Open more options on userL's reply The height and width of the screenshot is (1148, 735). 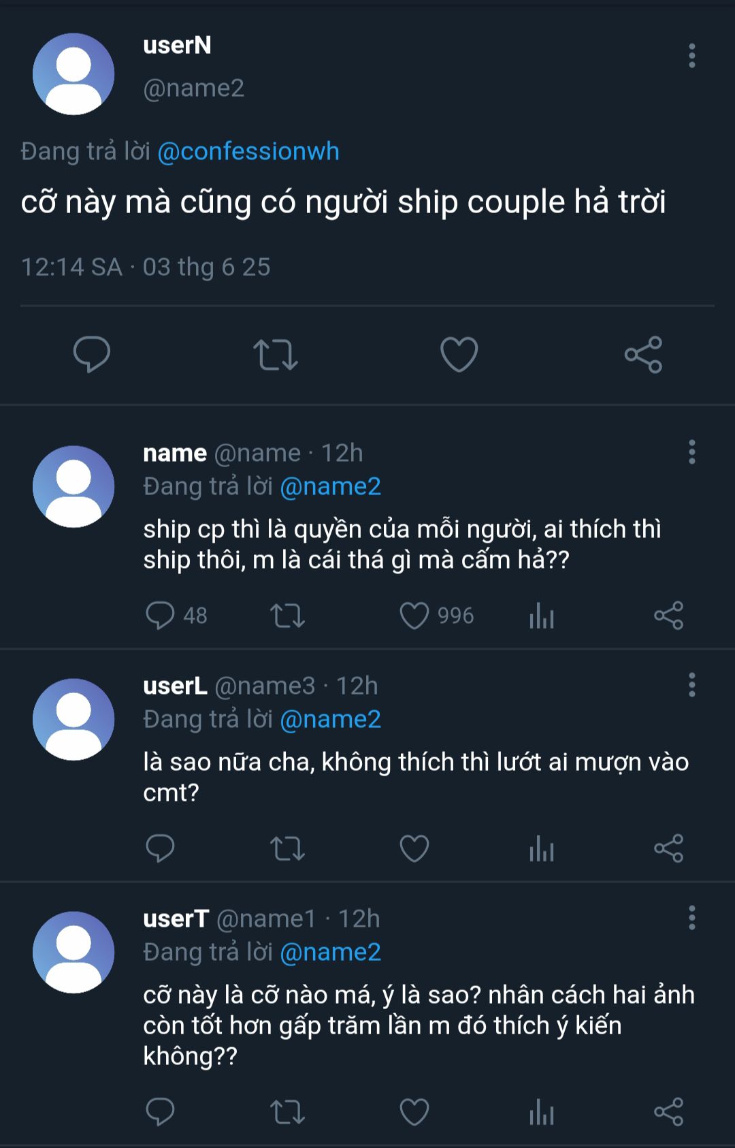click(x=691, y=685)
